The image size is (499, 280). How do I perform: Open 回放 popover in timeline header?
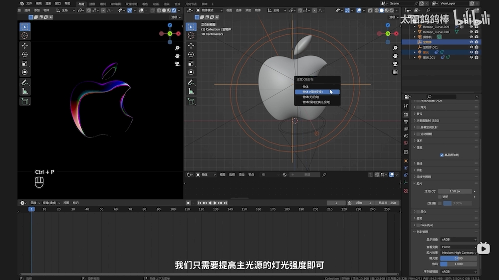(x=35, y=203)
